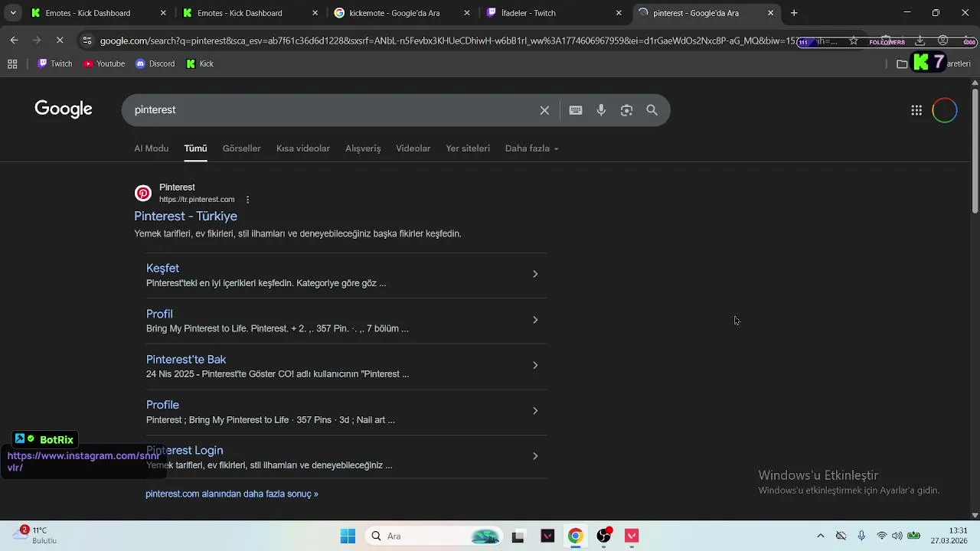980x551 pixels.
Task: Open the Google apps launcher grid
Action: 916,110
